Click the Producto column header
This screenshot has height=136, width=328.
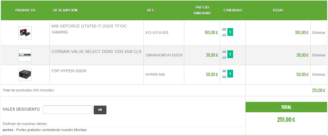(x=25, y=10)
